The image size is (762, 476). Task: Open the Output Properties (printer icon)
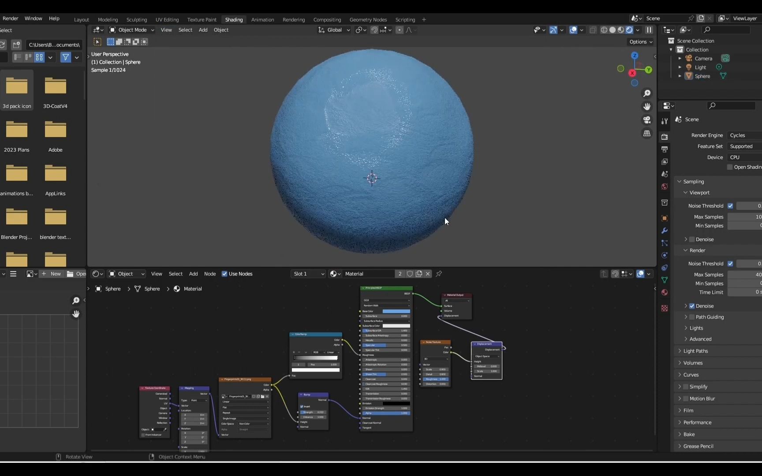click(x=665, y=150)
